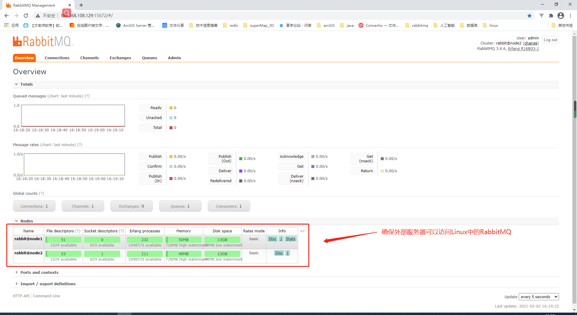
Task: Open the update interval dropdown
Action: click(x=539, y=297)
